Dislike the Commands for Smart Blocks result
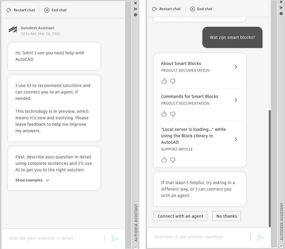Screen dimensions: 285x249 click(x=173, y=114)
